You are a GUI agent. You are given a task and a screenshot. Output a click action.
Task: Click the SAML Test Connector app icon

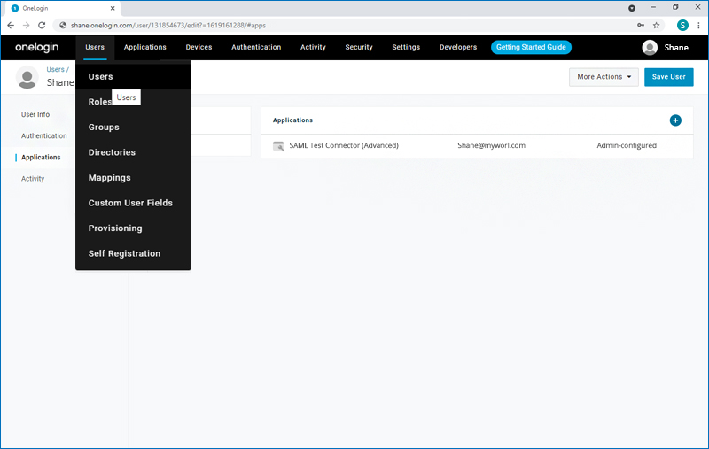[x=278, y=145]
